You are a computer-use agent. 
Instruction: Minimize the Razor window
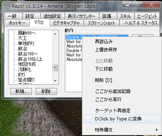[x=128, y=5]
